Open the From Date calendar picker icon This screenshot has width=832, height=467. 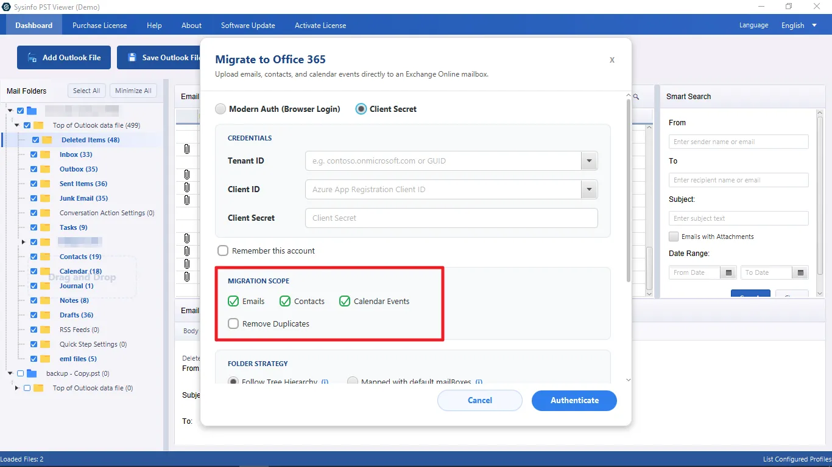(x=728, y=273)
